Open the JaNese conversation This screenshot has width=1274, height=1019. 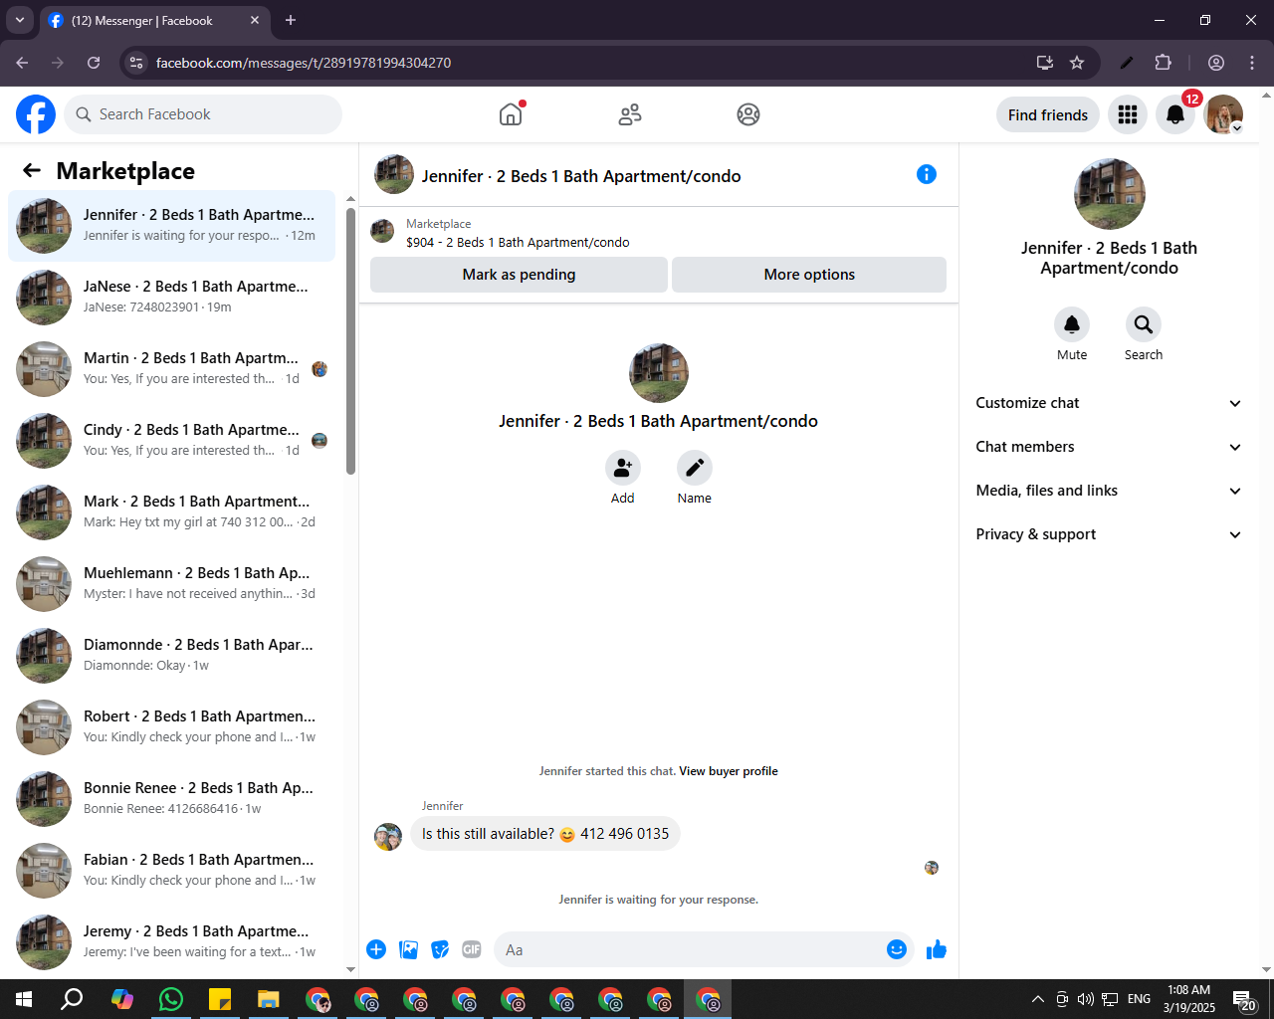(x=171, y=298)
